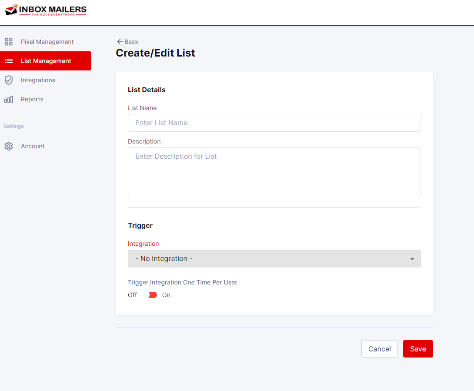The width and height of the screenshot is (474, 391).
Task: Click the Trigger section heading
Action: pos(140,226)
